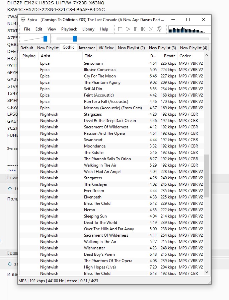Select the track The Riddler
Image resolution: width=229 pixels, height=300 pixels.
tap(112, 153)
